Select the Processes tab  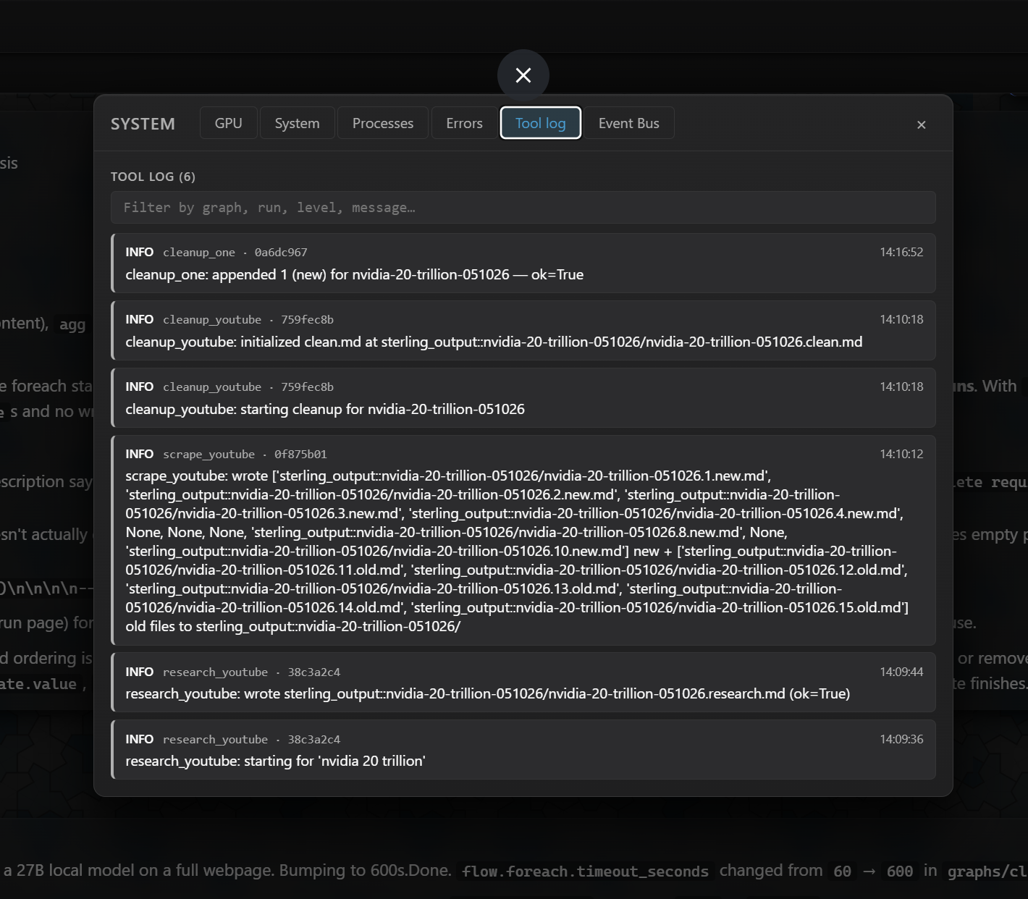tap(383, 123)
